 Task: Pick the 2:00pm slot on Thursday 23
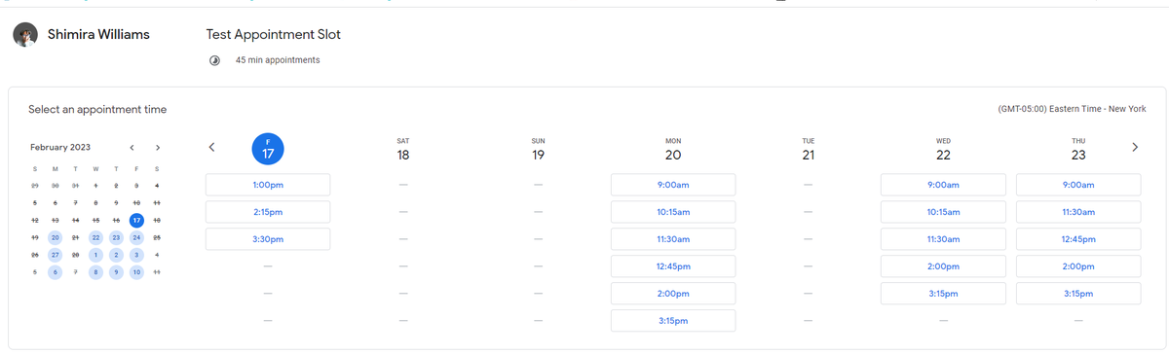(1078, 266)
